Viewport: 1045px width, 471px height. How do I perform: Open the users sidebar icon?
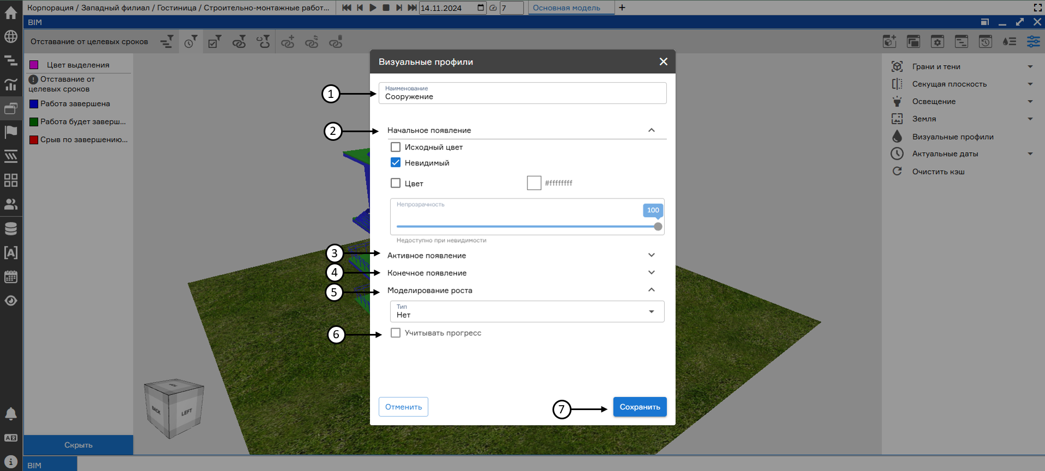(x=11, y=204)
